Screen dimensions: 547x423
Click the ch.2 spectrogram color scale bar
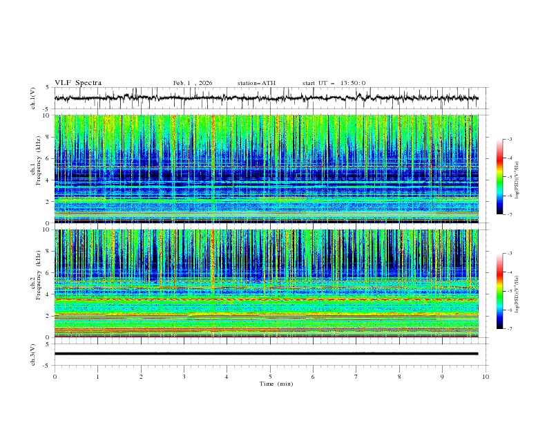500,291
